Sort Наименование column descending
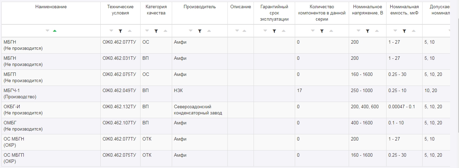The width and height of the screenshot is (459, 168). pyautogui.click(x=47, y=31)
